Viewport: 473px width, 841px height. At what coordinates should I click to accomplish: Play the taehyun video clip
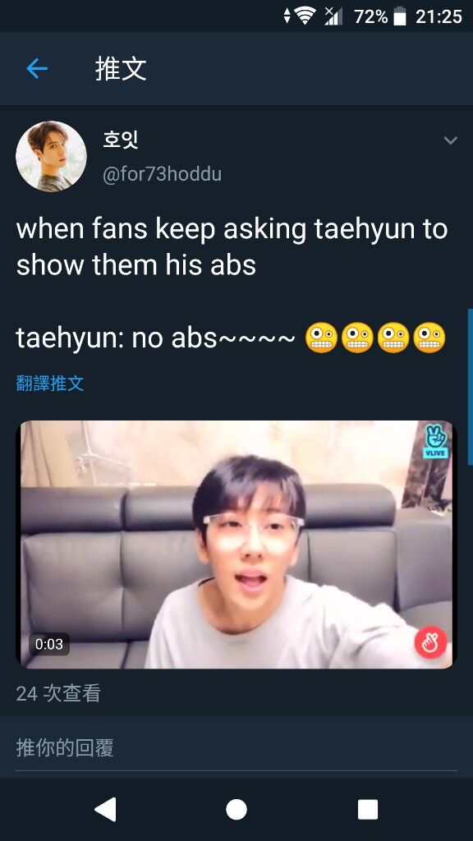[236, 545]
